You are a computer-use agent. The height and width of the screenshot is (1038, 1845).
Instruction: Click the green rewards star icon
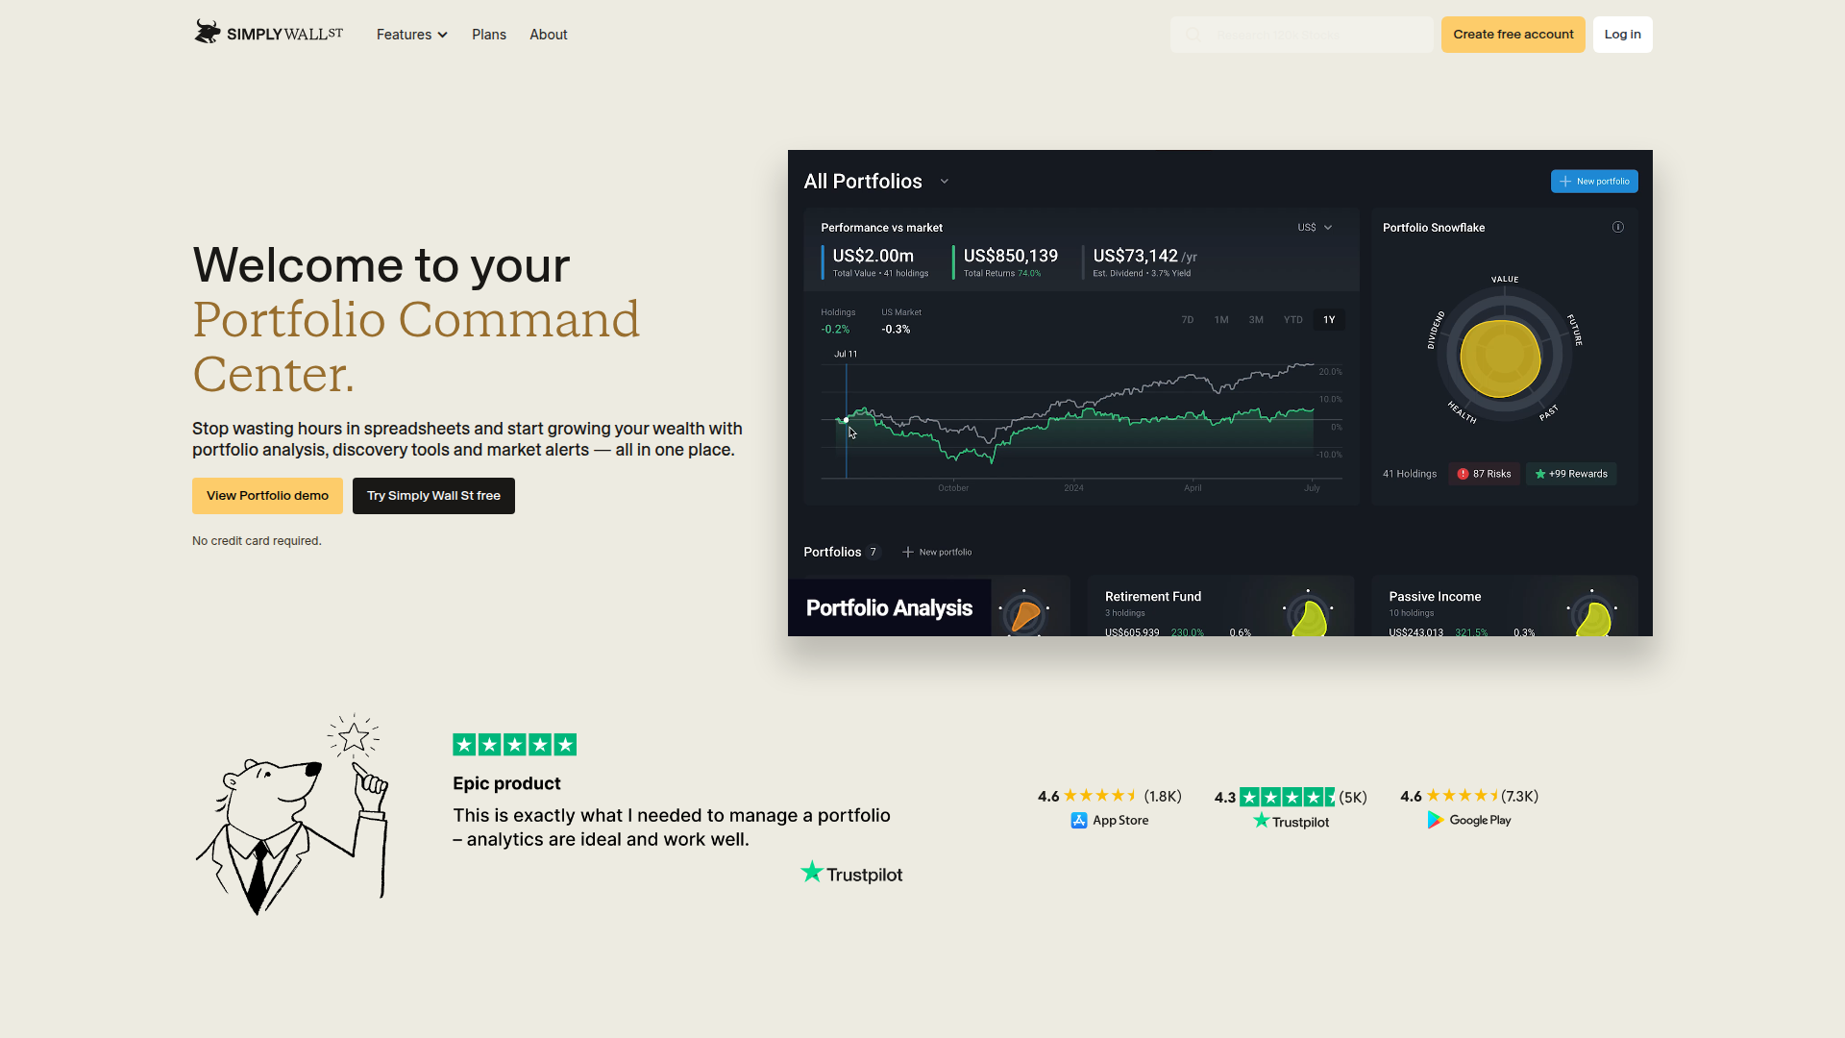pos(1540,474)
